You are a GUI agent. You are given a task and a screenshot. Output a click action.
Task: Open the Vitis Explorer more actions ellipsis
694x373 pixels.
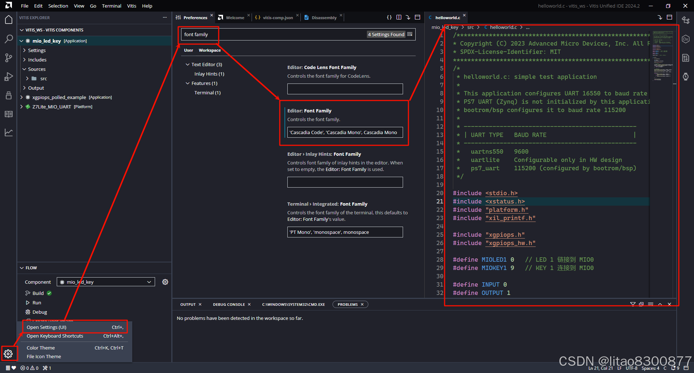point(165,17)
